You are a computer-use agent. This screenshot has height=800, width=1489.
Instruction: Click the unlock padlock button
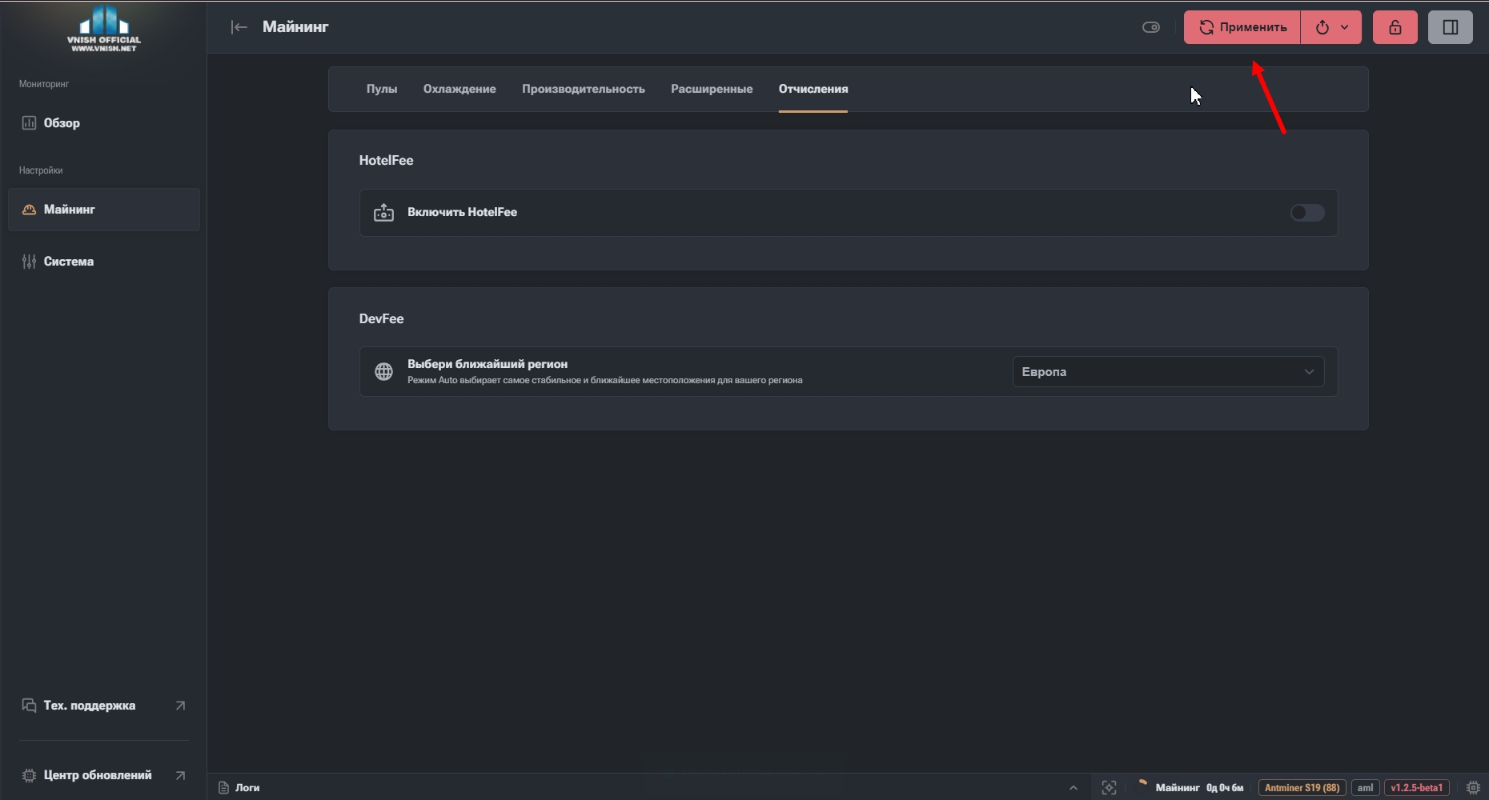tap(1395, 27)
